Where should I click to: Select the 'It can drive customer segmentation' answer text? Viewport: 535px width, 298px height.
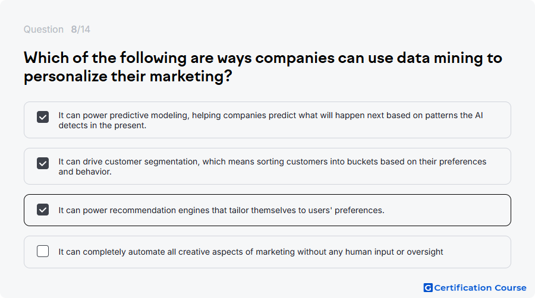tap(272, 167)
